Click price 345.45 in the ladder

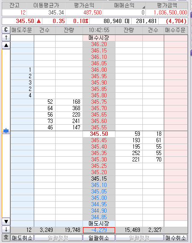(99, 140)
